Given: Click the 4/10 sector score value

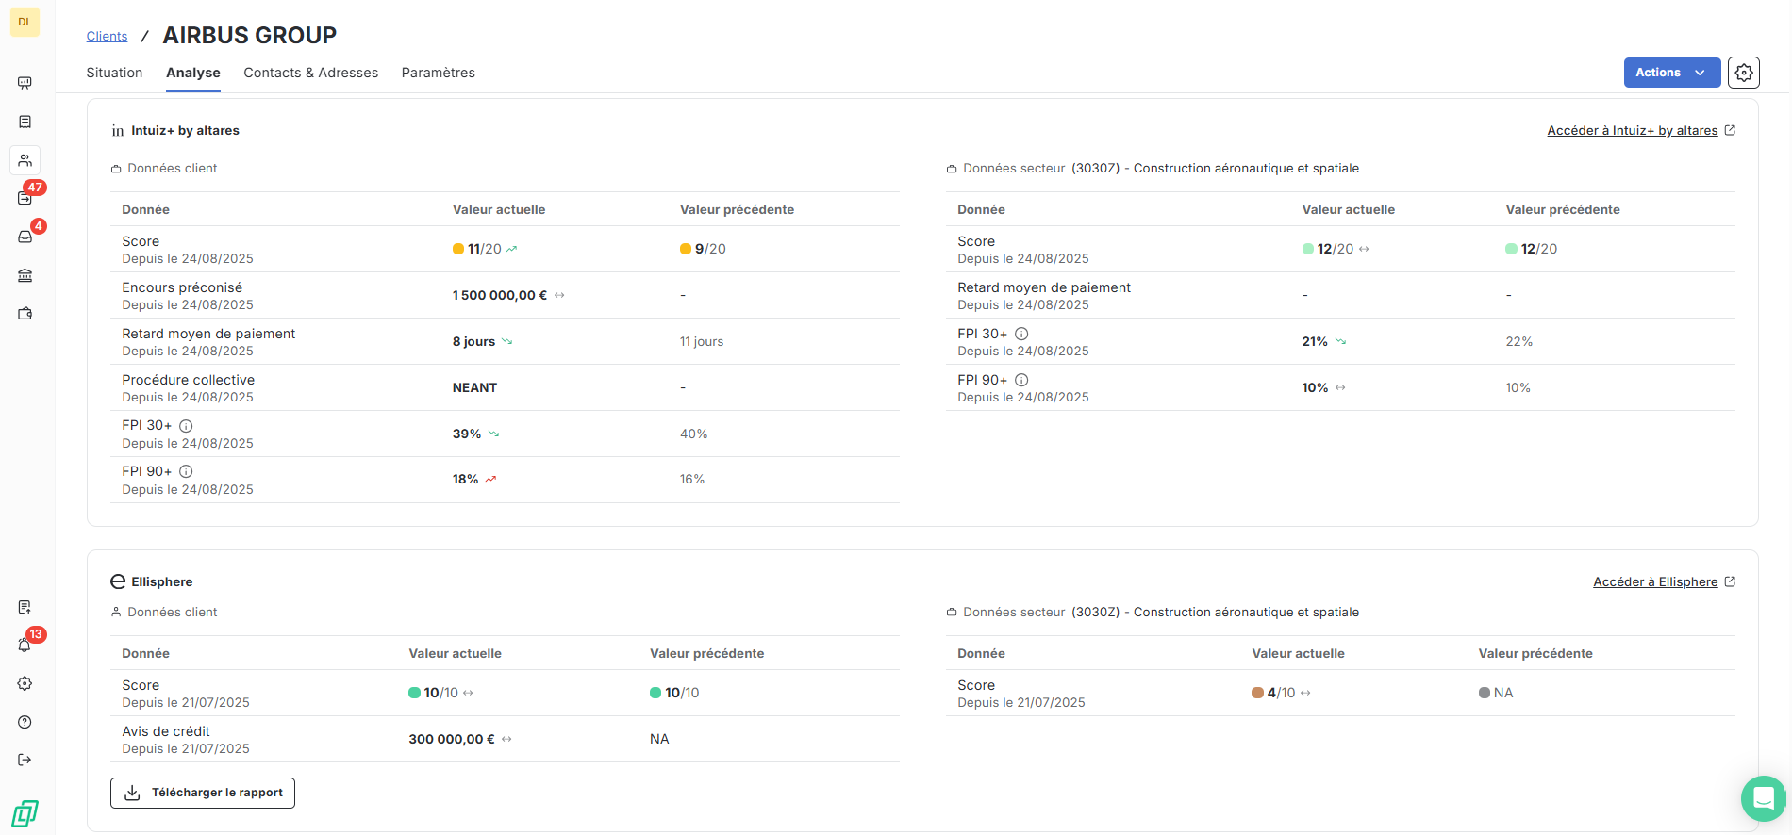Looking at the screenshot, I should pyautogui.click(x=1281, y=693).
